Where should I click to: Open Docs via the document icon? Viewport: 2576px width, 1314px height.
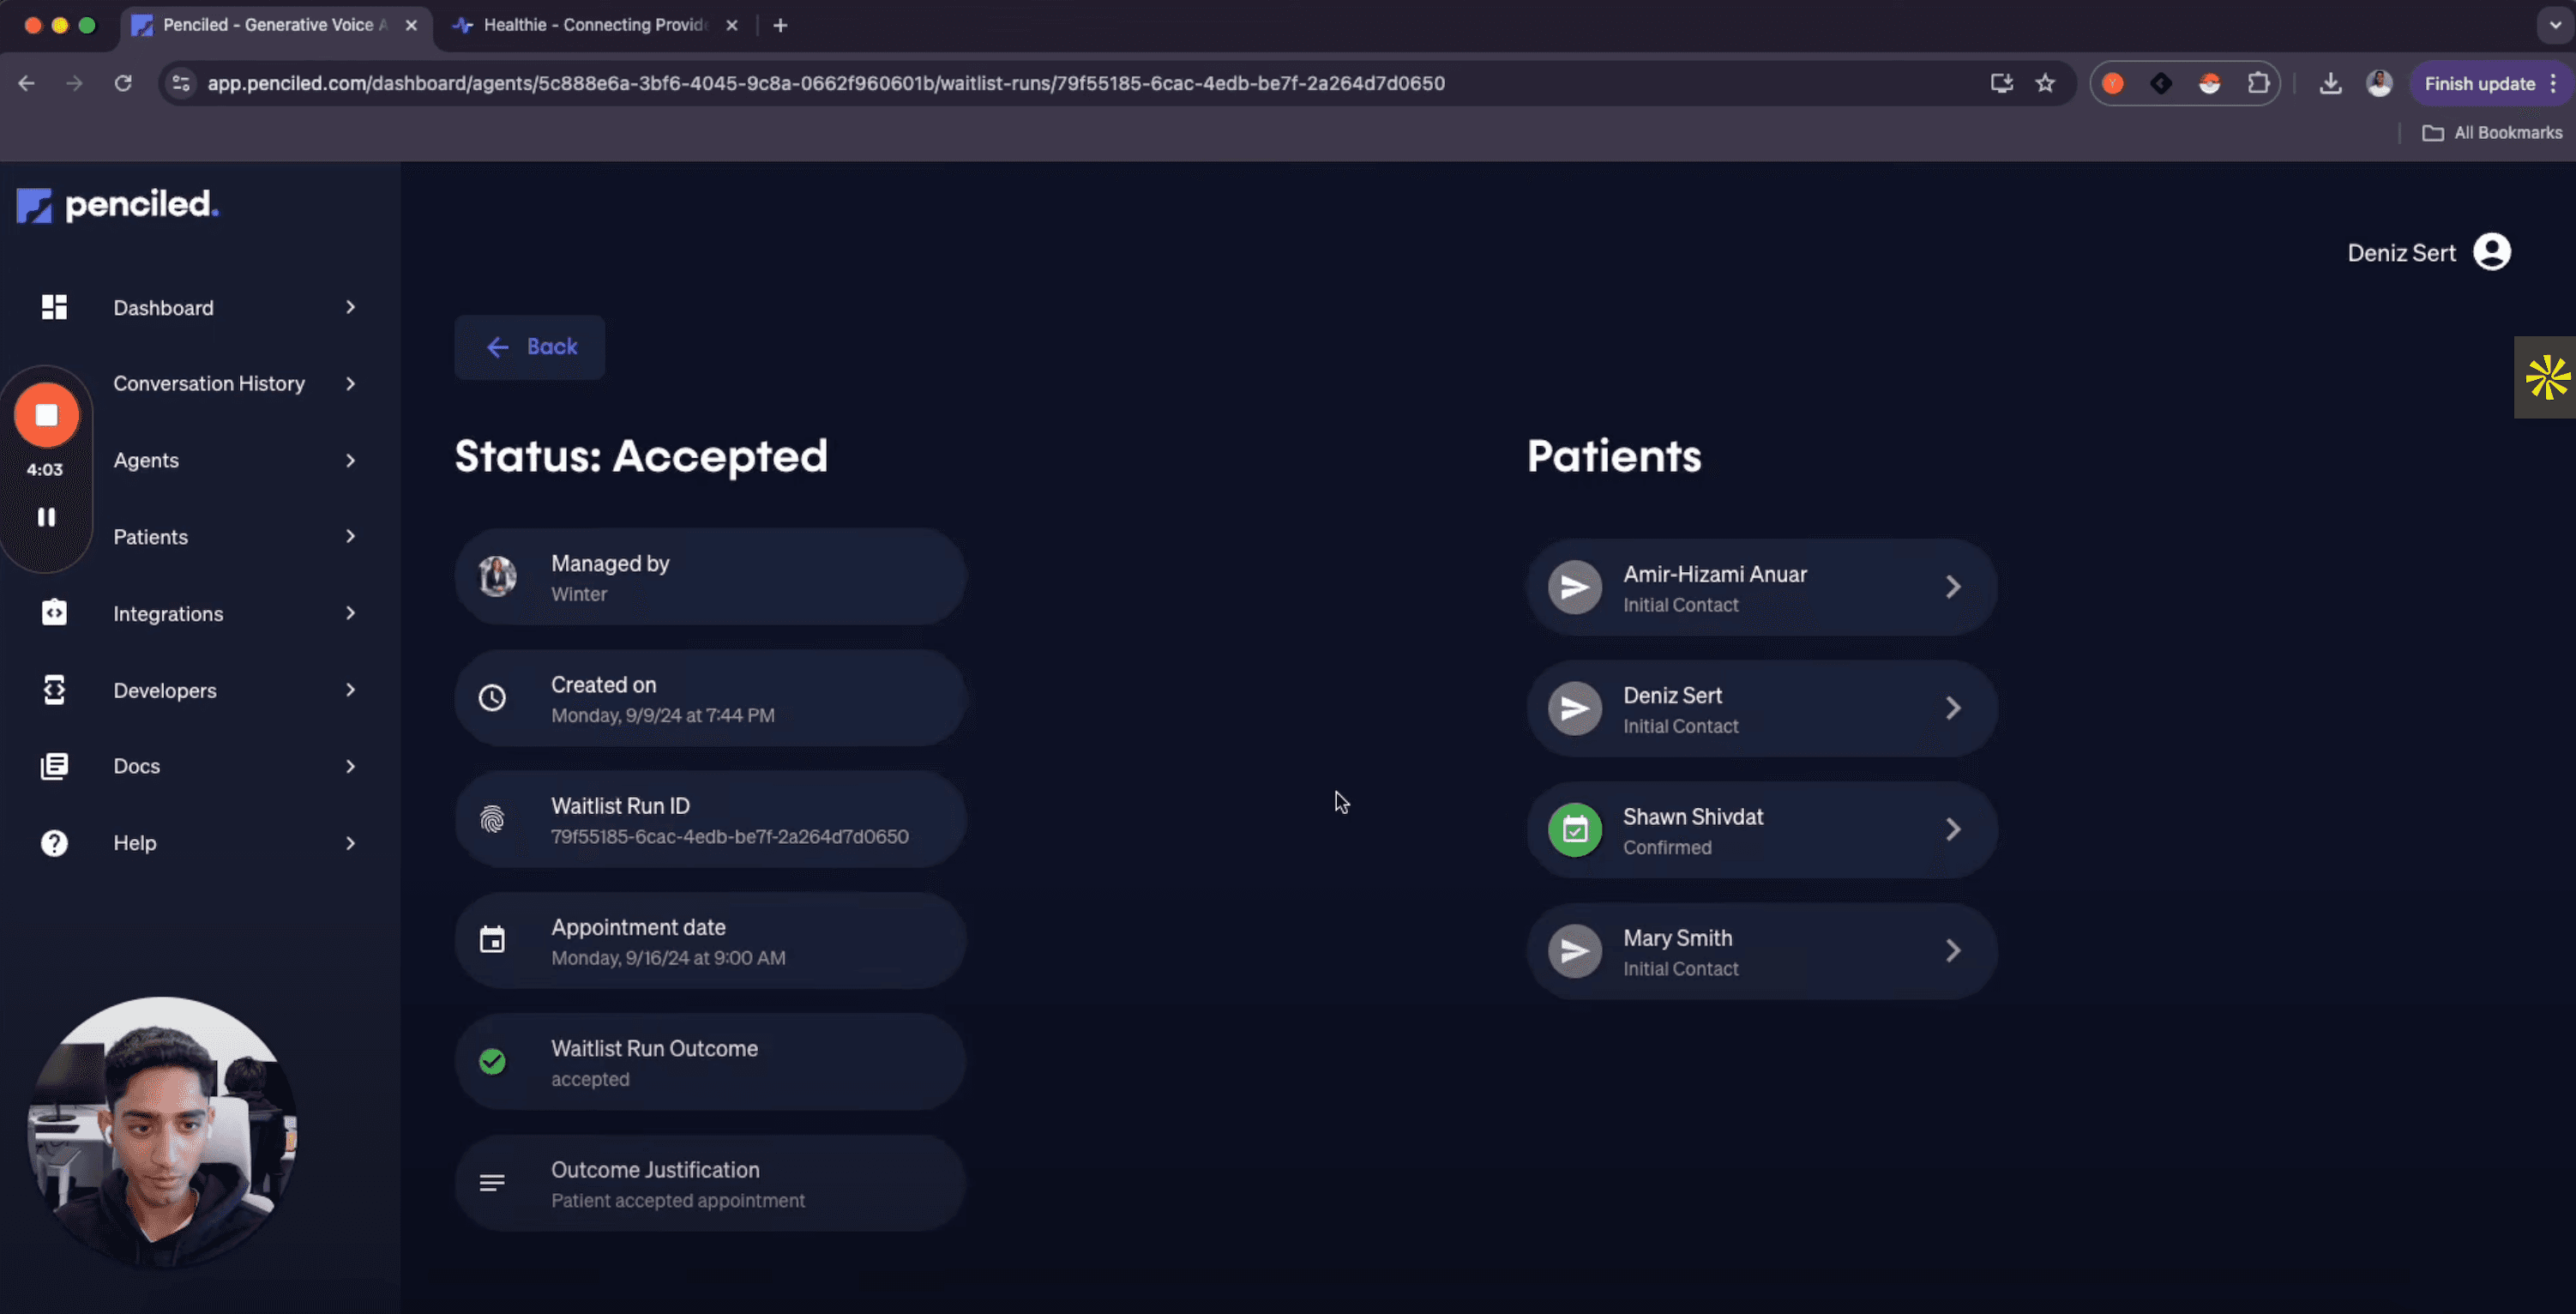pyautogui.click(x=54, y=766)
